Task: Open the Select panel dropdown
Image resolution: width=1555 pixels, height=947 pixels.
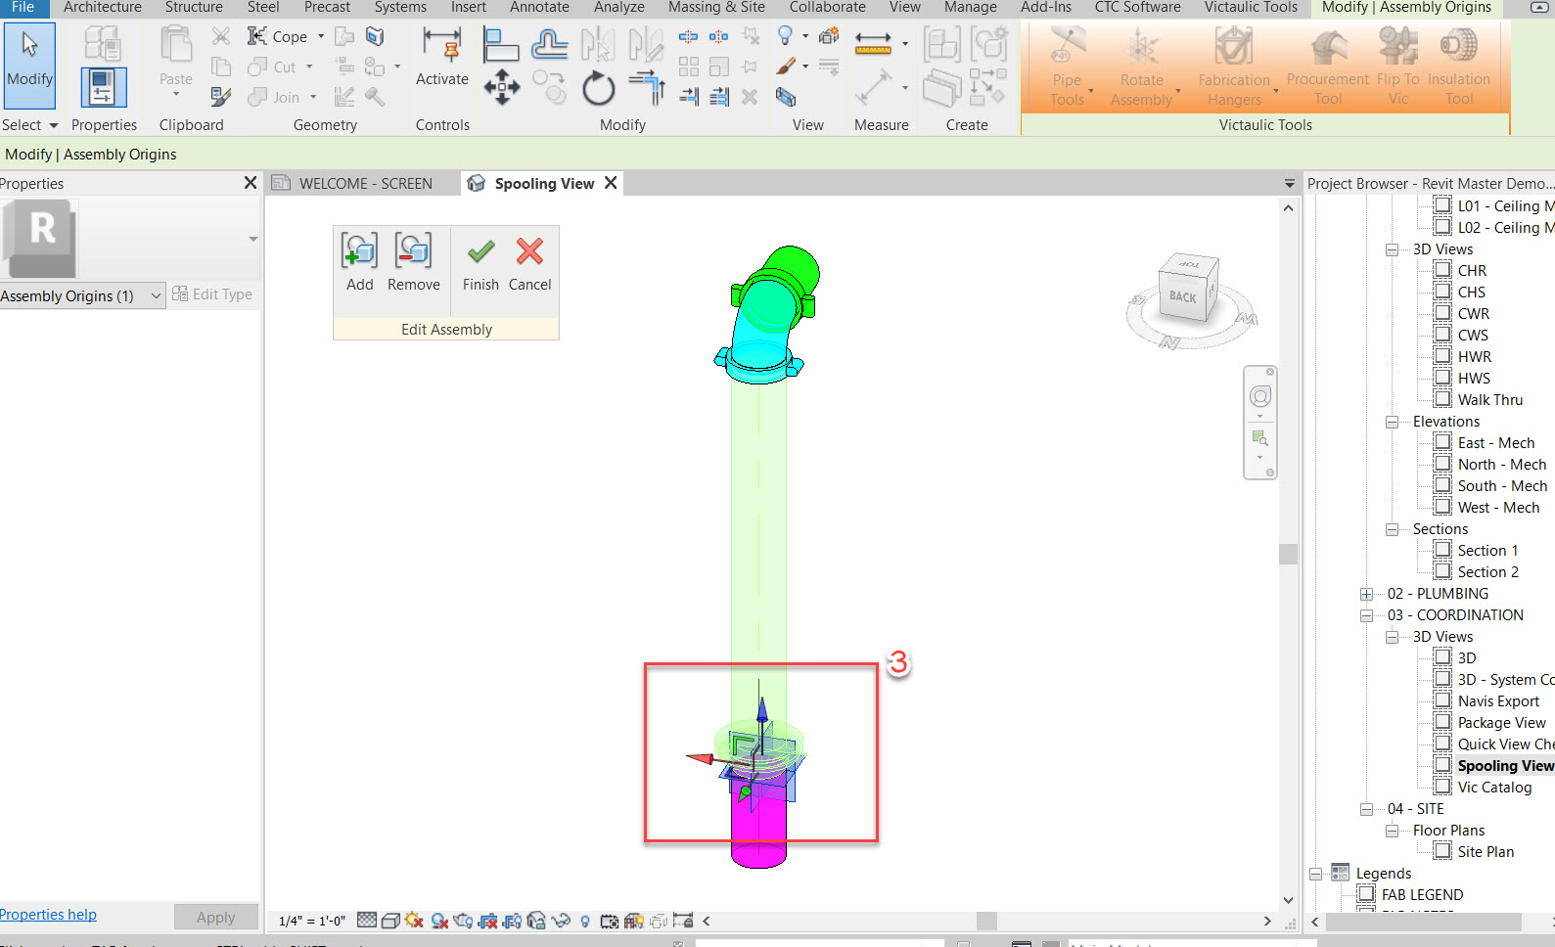Action: point(53,125)
